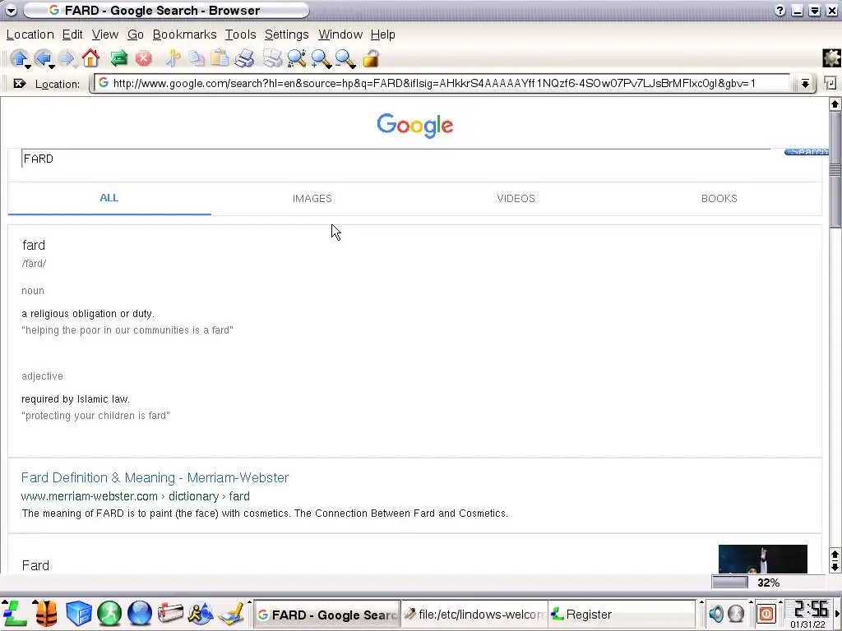
Task: Paste using the clipboard icon
Action: click(220, 58)
